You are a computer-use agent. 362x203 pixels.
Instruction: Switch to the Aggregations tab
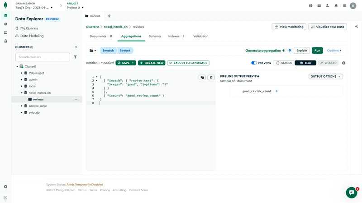[131, 36]
